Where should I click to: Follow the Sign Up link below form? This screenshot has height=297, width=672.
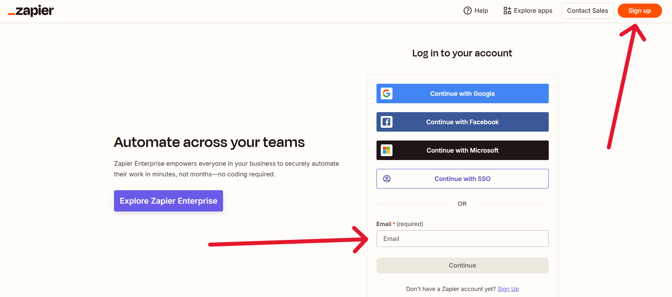[x=508, y=289]
